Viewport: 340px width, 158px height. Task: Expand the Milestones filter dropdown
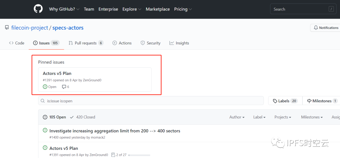tap(312, 117)
